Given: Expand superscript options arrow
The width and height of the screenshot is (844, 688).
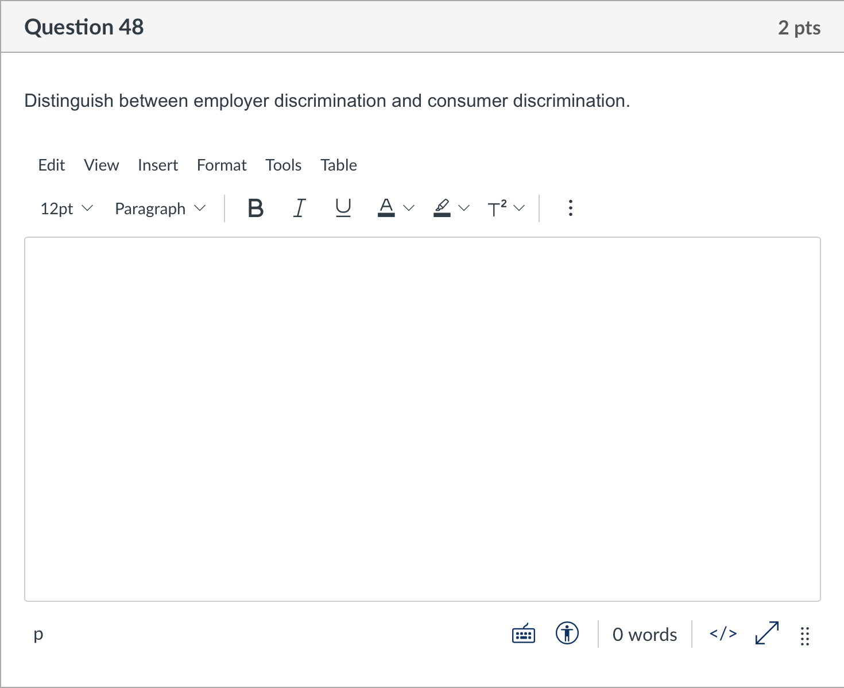Looking at the screenshot, I should coord(519,208).
